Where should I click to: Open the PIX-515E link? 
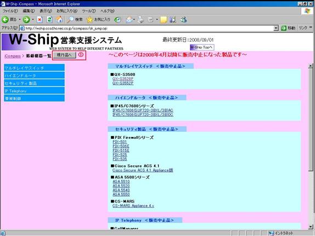pyautogui.click(x=121, y=150)
